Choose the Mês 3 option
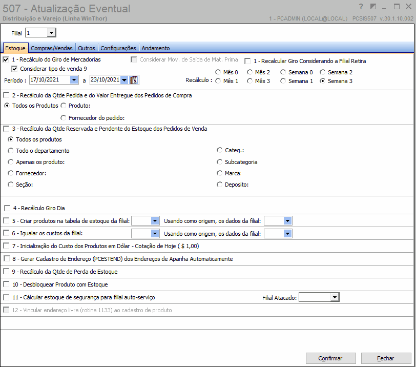Image resolution: width=416 pixels, height=367 pixels. click(x=249, y=81)
